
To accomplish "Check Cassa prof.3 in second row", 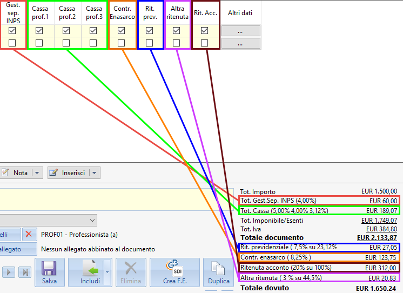I will point(93,43).
